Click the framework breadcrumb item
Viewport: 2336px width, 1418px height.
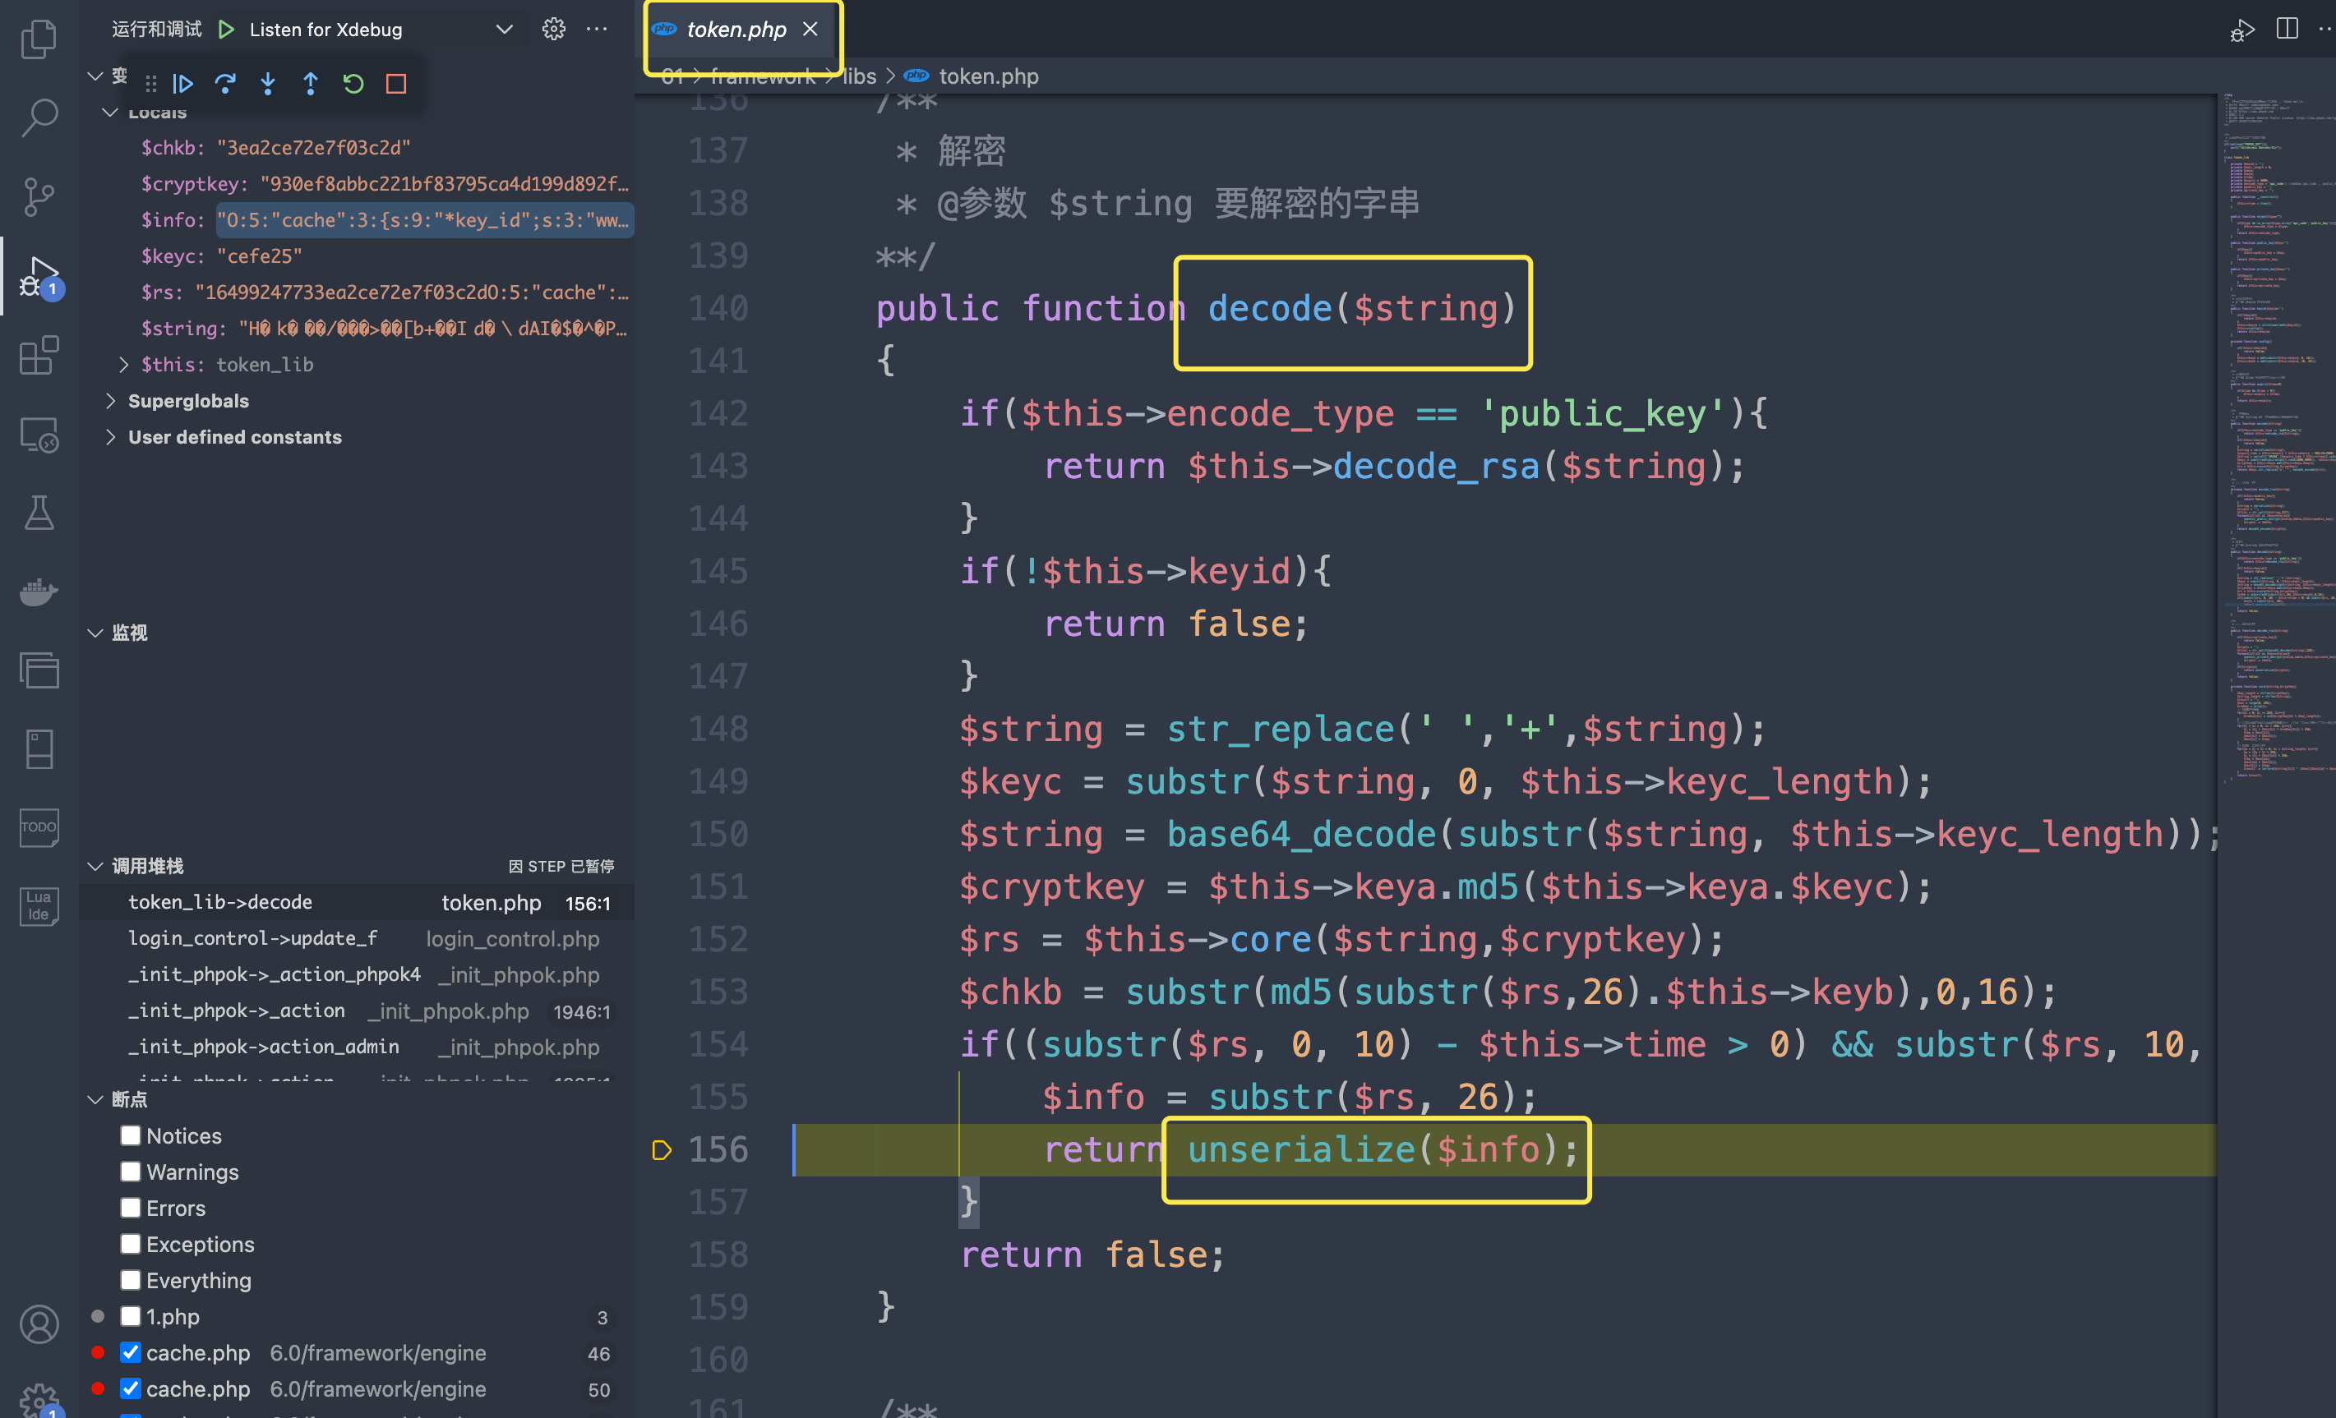tap(764, 76)
